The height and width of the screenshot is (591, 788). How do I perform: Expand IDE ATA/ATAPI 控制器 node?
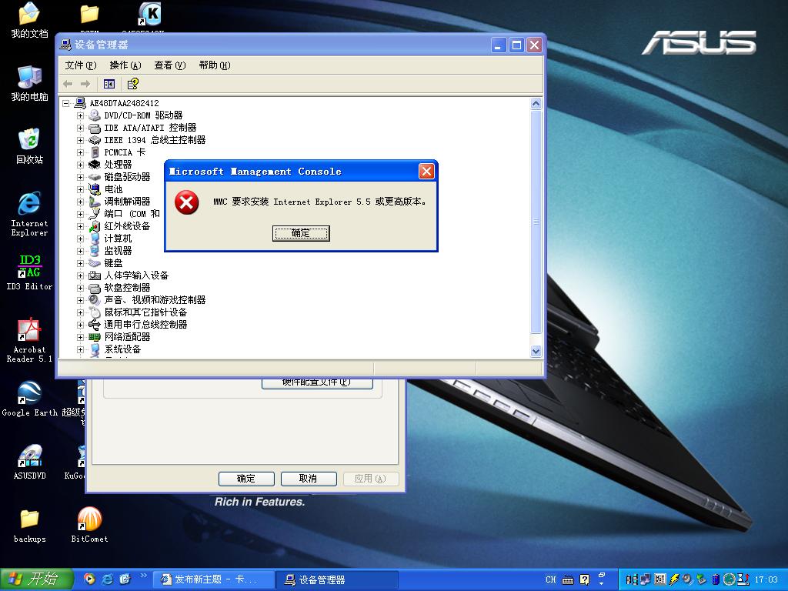[x=80, y=128]
